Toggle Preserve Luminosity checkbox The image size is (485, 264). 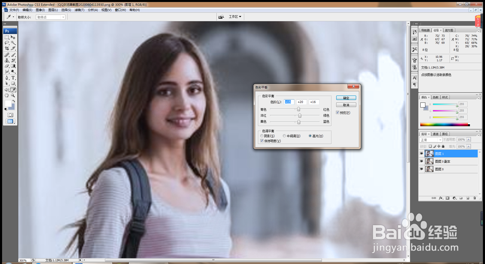[x=262, y=141]
